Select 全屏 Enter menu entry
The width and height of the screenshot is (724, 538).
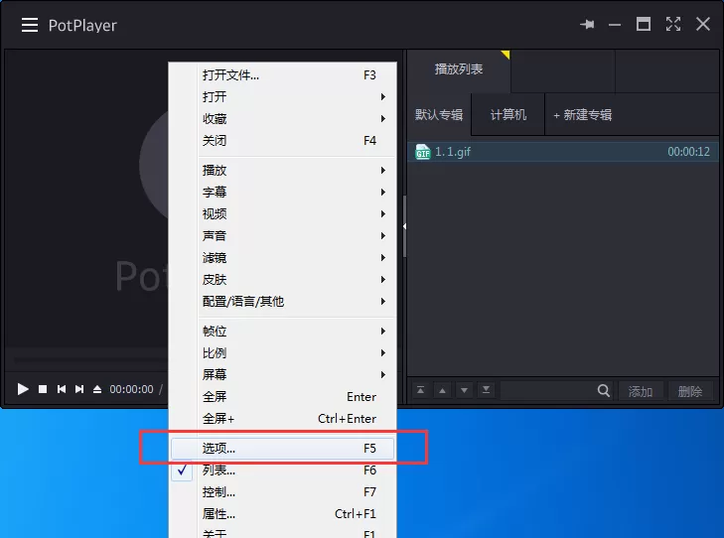click(x=283, y=397)
